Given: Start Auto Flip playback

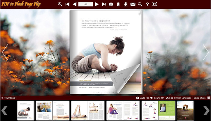Looking at the screenshot, I should pos(143,98).
